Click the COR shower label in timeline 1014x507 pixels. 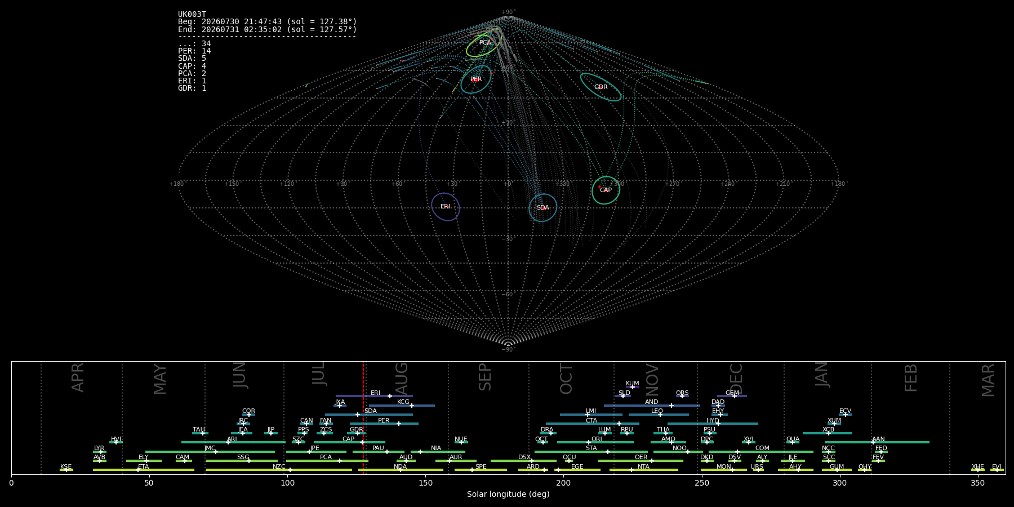click(248, 411)
